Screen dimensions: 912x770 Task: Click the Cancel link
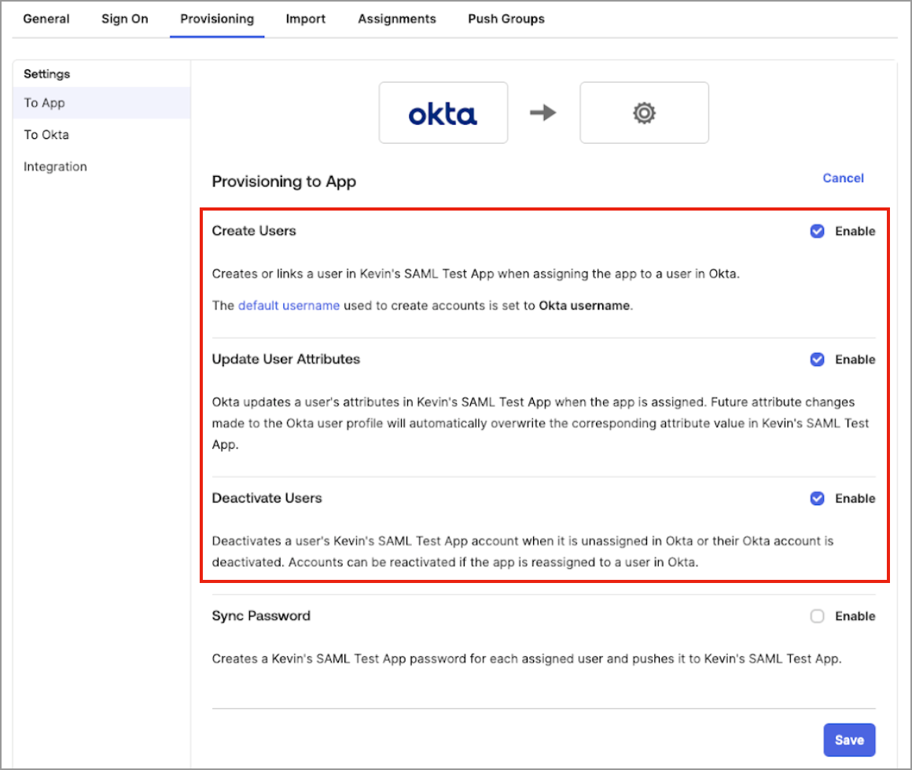click(843, 178)
